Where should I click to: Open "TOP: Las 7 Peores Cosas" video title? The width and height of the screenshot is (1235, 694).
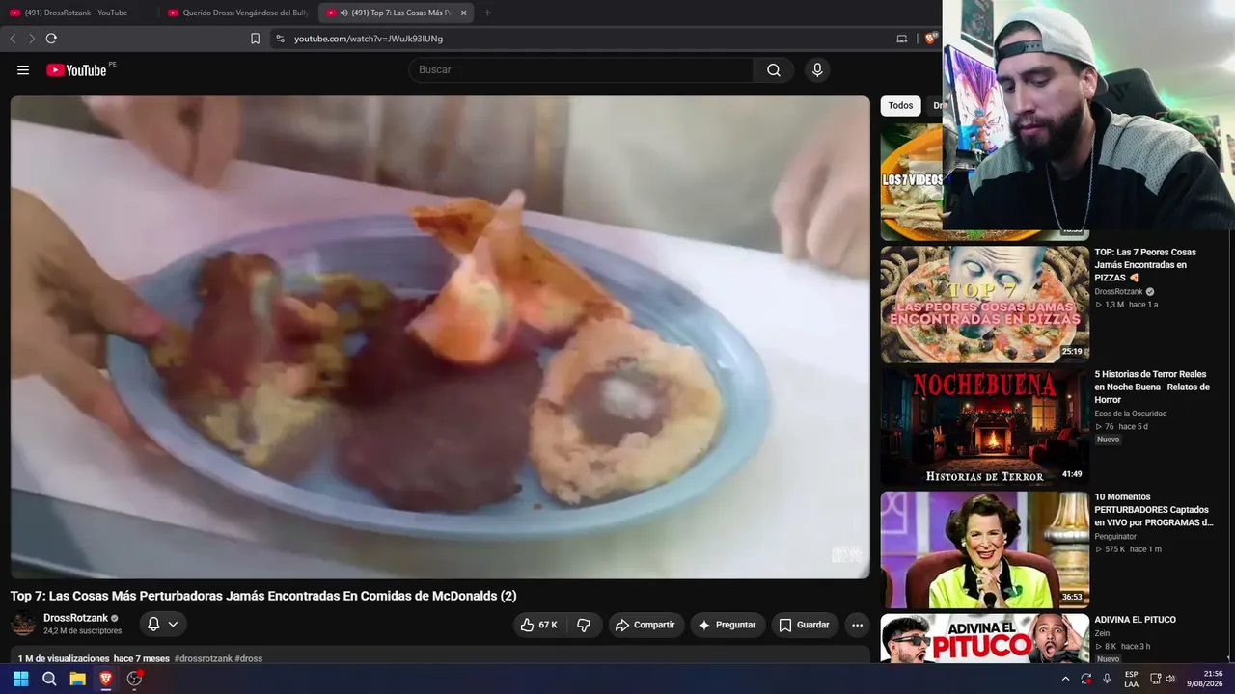pos(1145,265)
